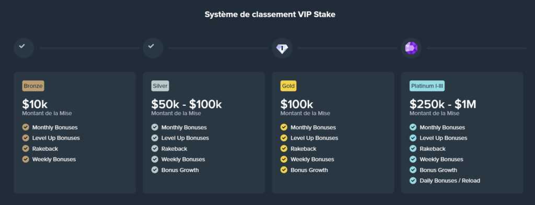Click the Bronze badge label
The height and width of the screenshot is (205, 535).
(x=33, y=86)
